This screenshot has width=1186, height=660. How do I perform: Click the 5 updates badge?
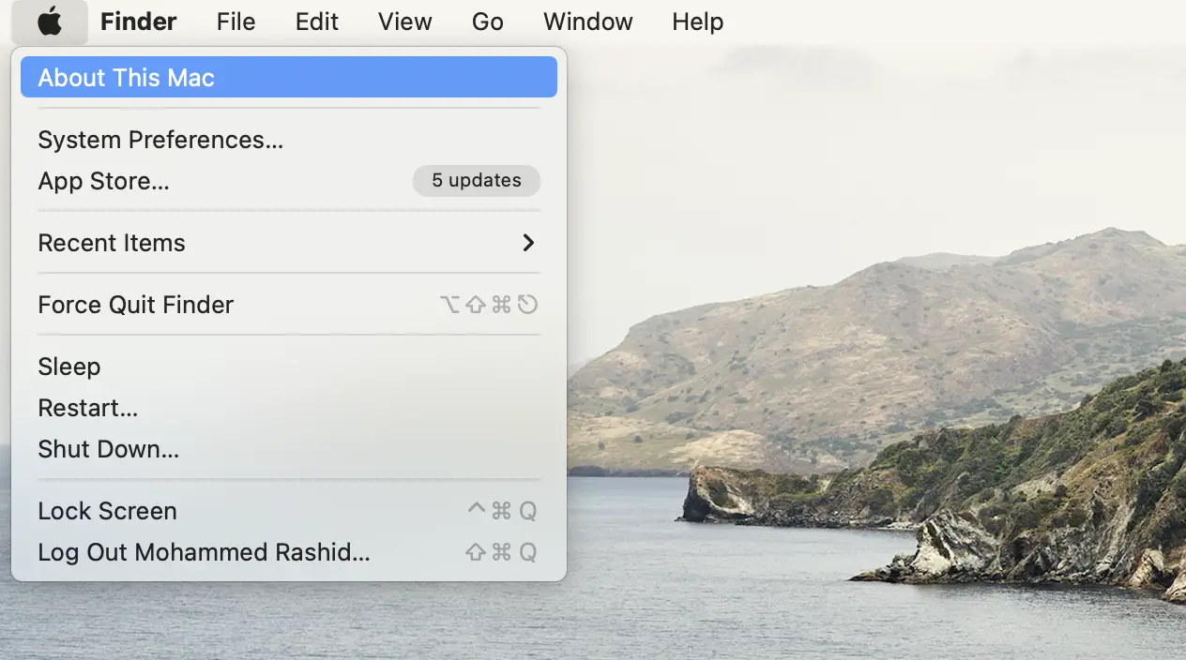[x=476, y=181]
